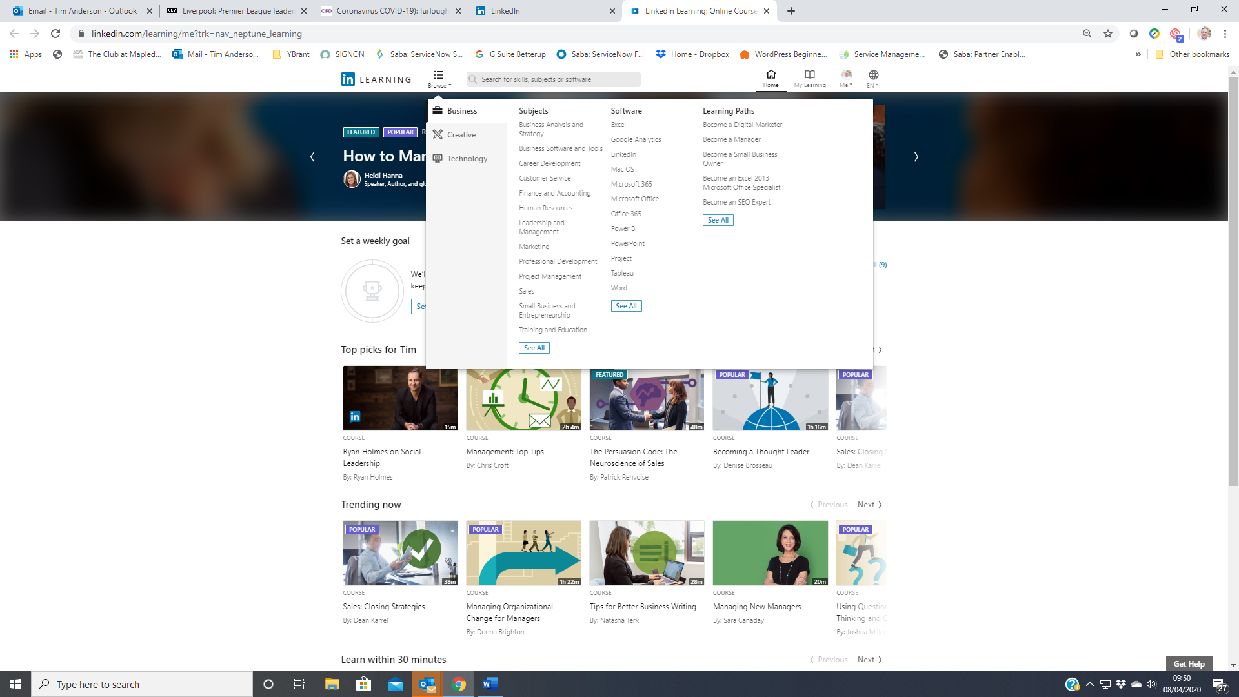Bookmark this page with star icon
The width and height of the screenshot is (1239, 697).
pos(1108,34)
